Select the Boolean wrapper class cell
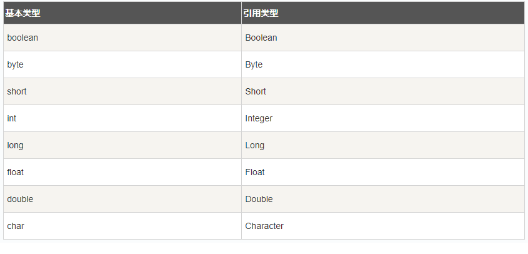Viewport: 528px width, 254px height. [x=261, y=38]
